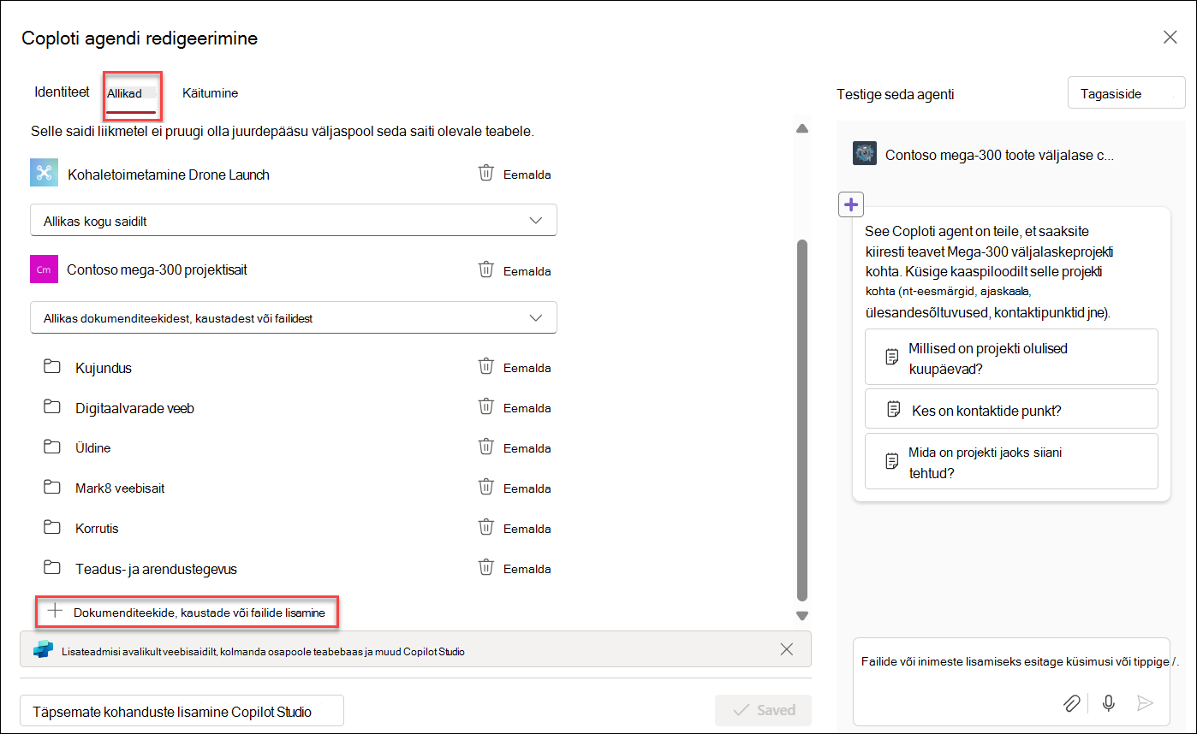Image resolution: width=1197 pixels, height=734 pixels.
Task: Click the Contoso mega-300 toote väljalase agent title
Action: click(999, 155)
